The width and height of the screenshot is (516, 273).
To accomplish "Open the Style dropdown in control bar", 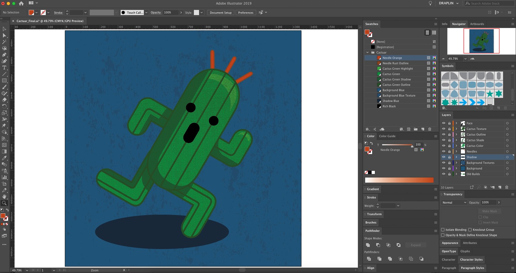I will click(x=202, y=12).
